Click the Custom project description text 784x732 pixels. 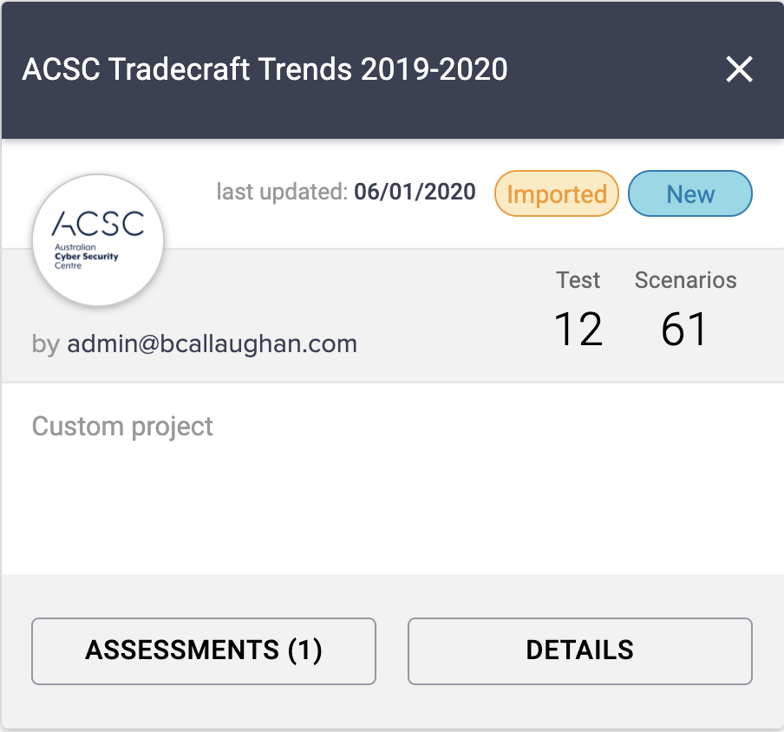[122, 427]
